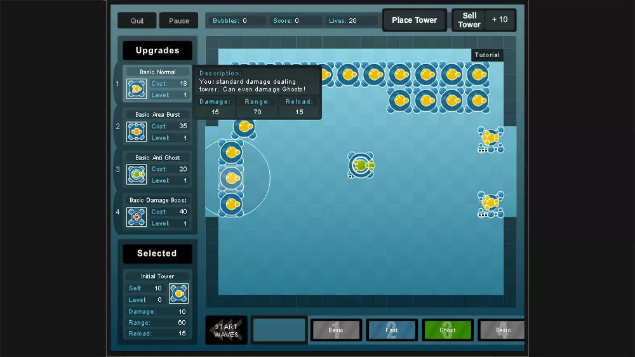The width and height of the screenshot is (635, 357).
Task: Click the selected tower with range circle
Action: (x=232, y=178)
